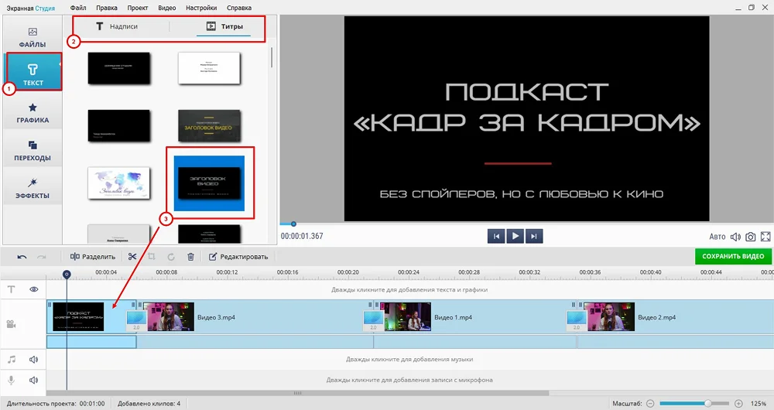Adjust the Масштаб zoom slider handle

coord(708,404)
